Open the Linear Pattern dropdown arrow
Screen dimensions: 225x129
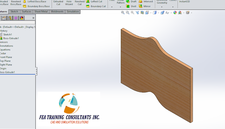point(120,7)
